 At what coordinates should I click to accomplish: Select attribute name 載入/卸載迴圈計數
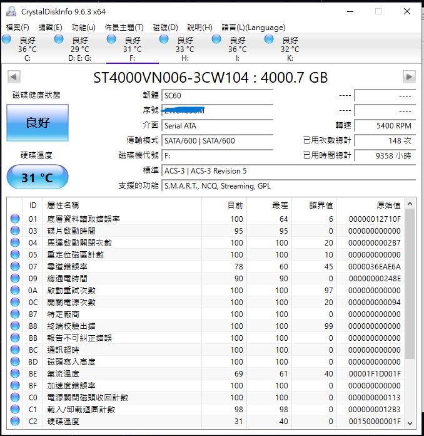click(81, 409)
